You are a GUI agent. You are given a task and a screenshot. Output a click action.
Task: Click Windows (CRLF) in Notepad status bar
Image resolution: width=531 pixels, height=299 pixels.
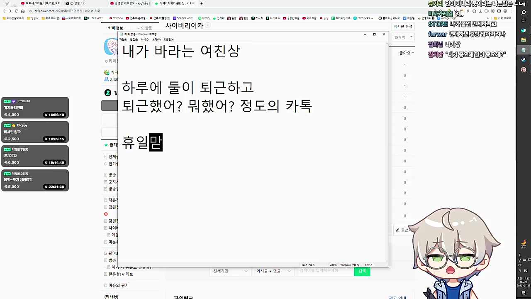pyautogui.click(x=349, y=265)
